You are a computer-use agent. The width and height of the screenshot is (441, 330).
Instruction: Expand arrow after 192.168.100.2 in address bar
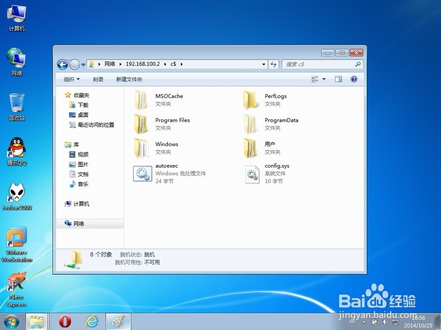coord(165,64)
